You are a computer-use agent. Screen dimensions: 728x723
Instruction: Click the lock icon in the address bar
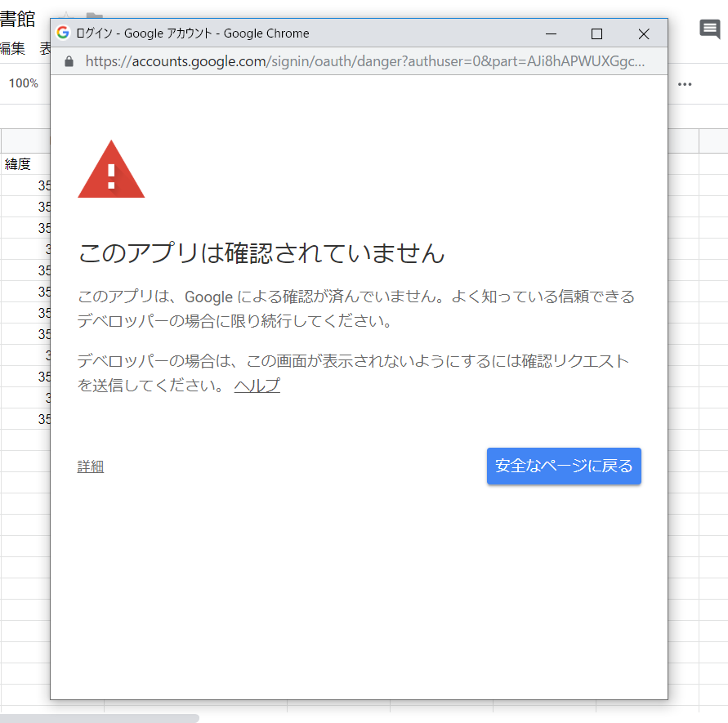[x=69, y=61]
